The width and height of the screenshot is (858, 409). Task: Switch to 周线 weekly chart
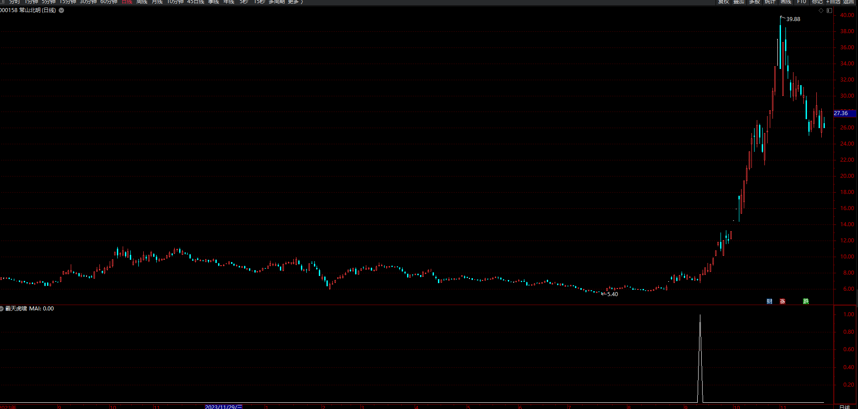point(142,2)
